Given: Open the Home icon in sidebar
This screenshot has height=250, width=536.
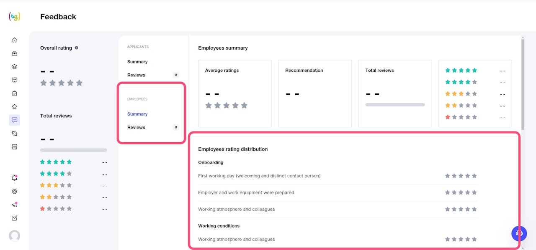Looking at the screenshot, I should [x=15, y=40].
